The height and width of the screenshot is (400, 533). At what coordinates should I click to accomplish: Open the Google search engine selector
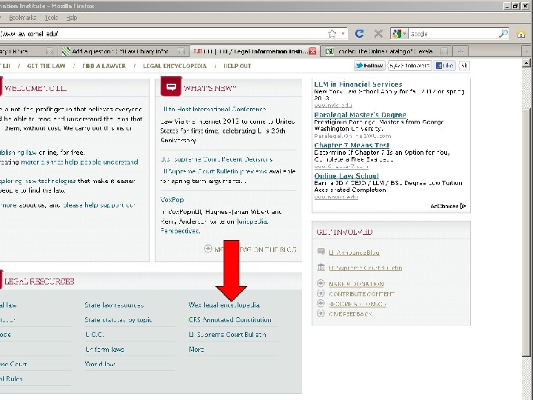(x=400, y=33)
